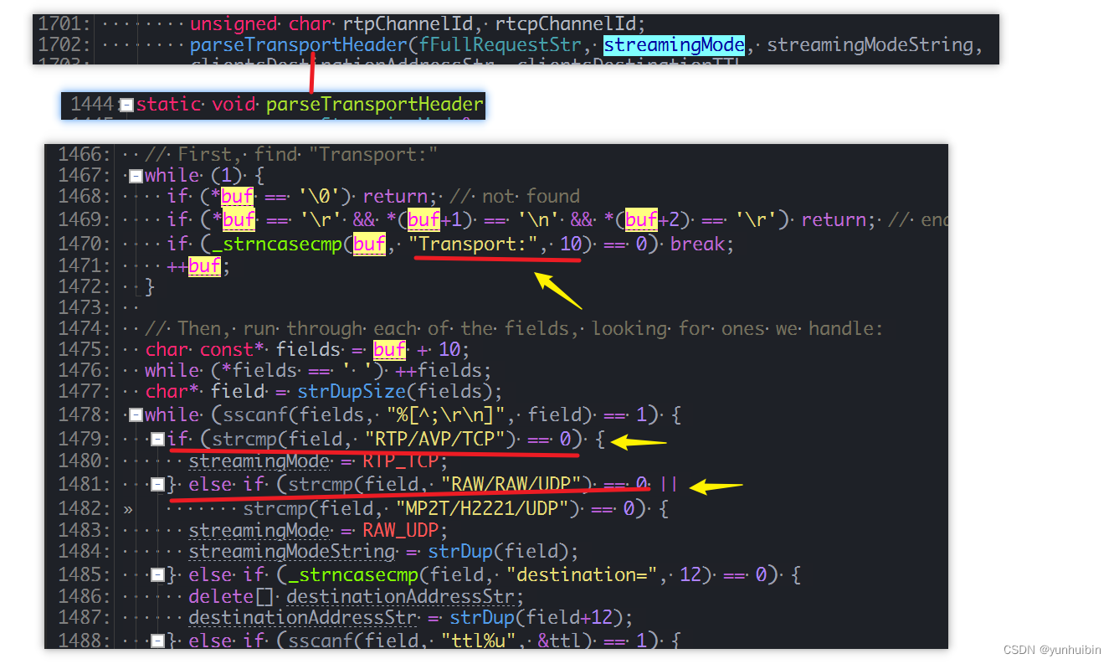Click line number 1701 in the gutter
The image size is (1114, 664).
click(63, 23)
